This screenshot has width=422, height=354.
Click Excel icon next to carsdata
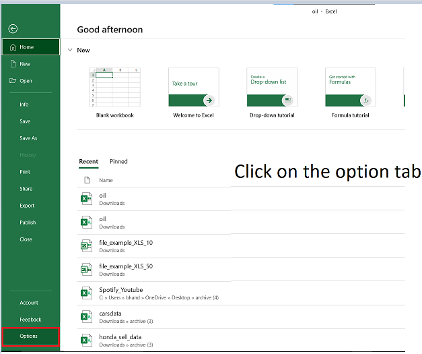86,316
